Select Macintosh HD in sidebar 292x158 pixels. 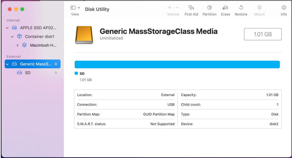[33, 45]
